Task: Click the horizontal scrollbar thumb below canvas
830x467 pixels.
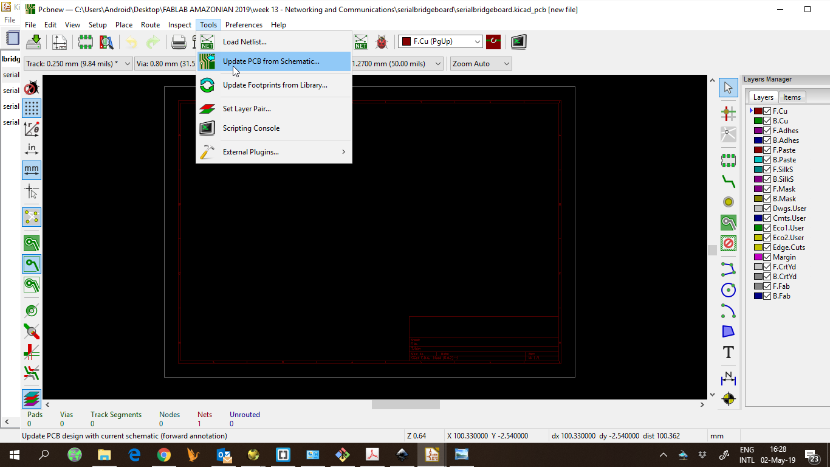Action: [x=406, y=404]
